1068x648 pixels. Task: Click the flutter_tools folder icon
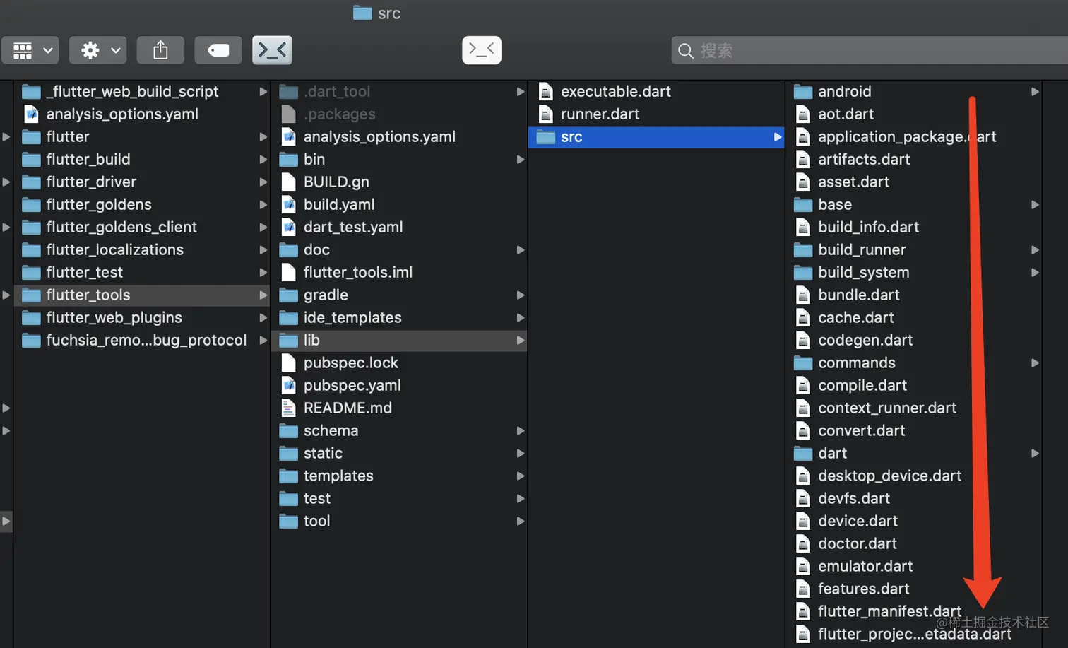coord(31,295)
